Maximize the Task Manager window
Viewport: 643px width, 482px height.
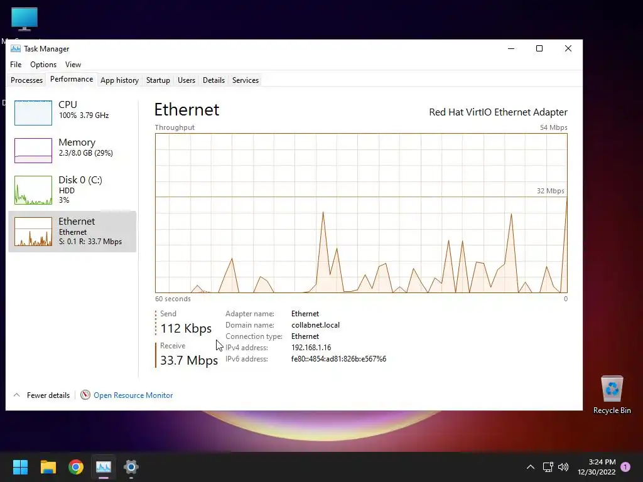(x=539, y=48)
